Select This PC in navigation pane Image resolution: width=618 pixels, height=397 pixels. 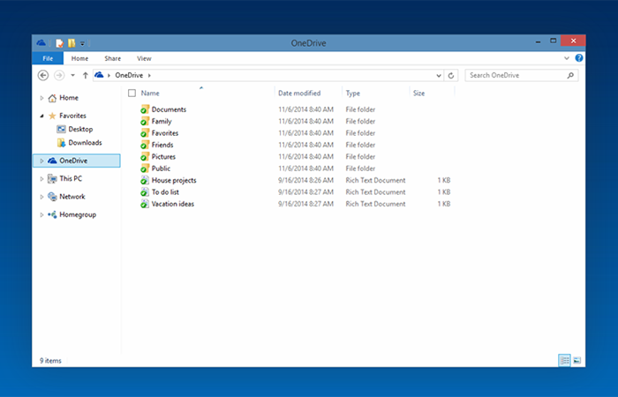tap(71, 178)
